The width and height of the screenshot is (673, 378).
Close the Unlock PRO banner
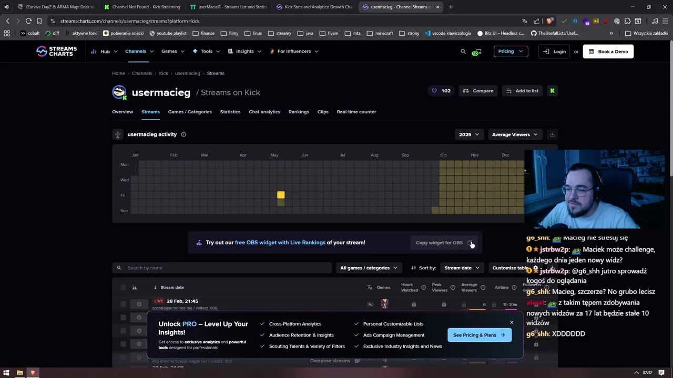(512, 322)
